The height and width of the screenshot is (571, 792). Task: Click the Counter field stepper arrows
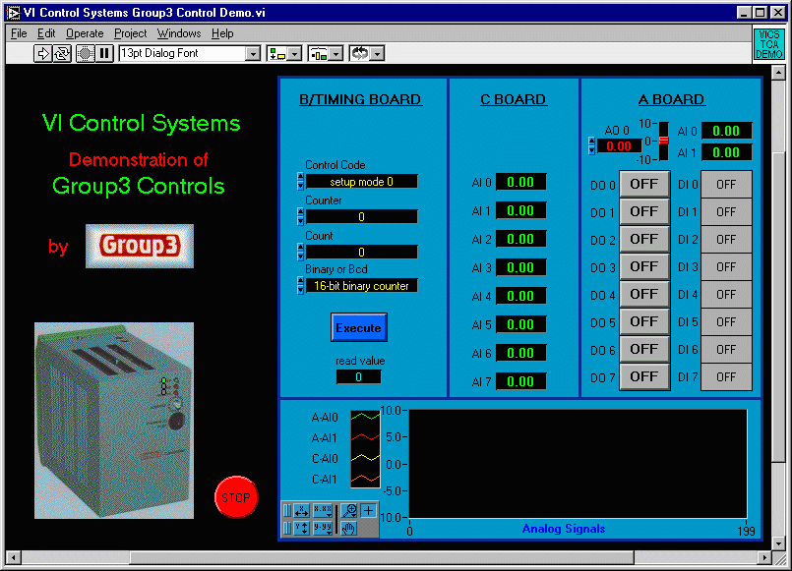pyautogui.click(x=300, y=217)
